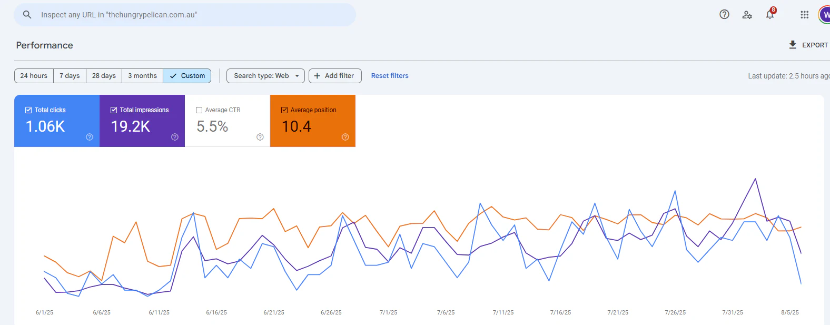This screenshot has width=830, height=325.
Task: Toggle the Total clicks checkbox
Action: 28,110
